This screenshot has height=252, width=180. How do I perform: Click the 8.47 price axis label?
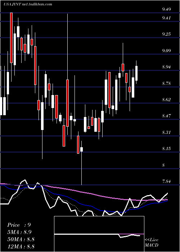click(x=166, y=116)
